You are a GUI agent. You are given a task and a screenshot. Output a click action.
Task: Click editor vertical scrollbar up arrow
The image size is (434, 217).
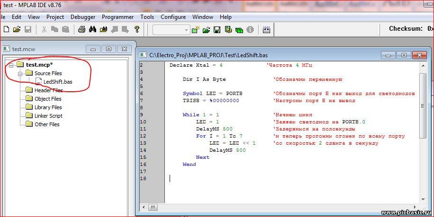click(423, 66)
